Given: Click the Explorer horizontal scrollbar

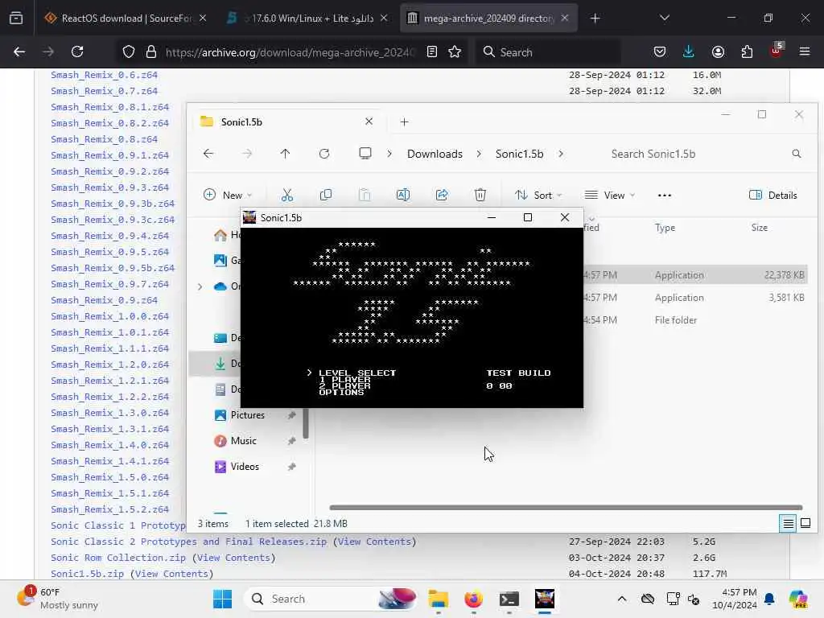Looking at the screenshot, I should (566, 508).
